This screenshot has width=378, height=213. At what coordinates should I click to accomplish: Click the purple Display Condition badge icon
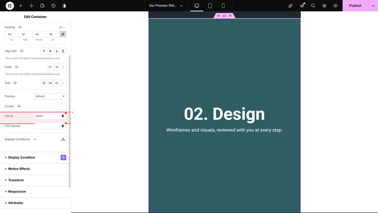coord(63,157)
